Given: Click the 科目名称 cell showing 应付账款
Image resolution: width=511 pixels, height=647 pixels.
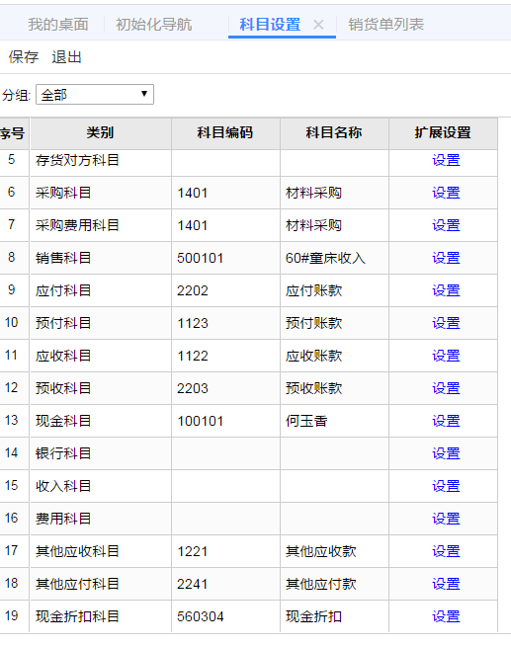Looking at the screenshot, I should [x=334, y=290].
